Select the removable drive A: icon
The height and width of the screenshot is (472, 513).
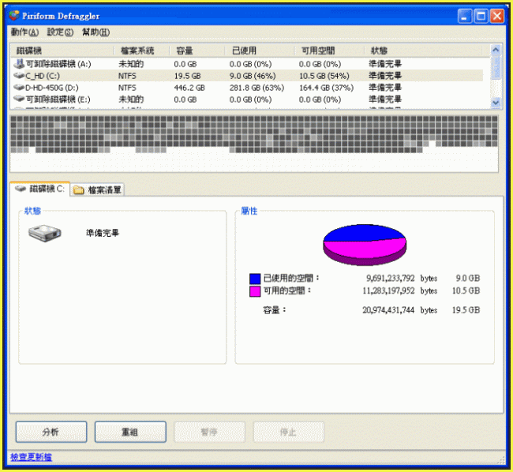pos(19,63)
